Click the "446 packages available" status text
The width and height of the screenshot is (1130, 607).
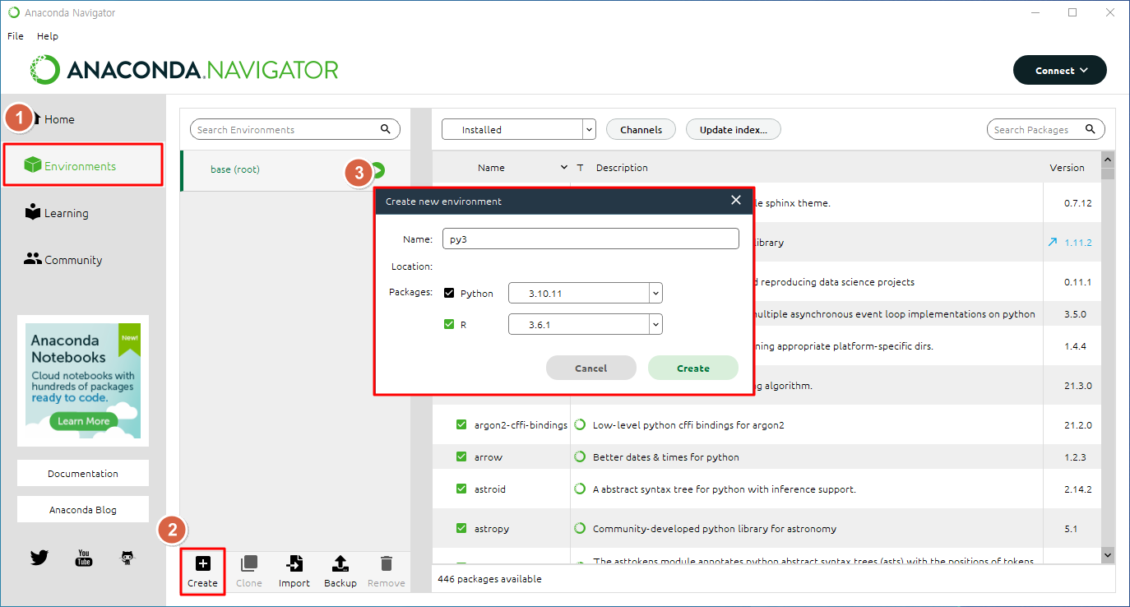pos(489,579)
